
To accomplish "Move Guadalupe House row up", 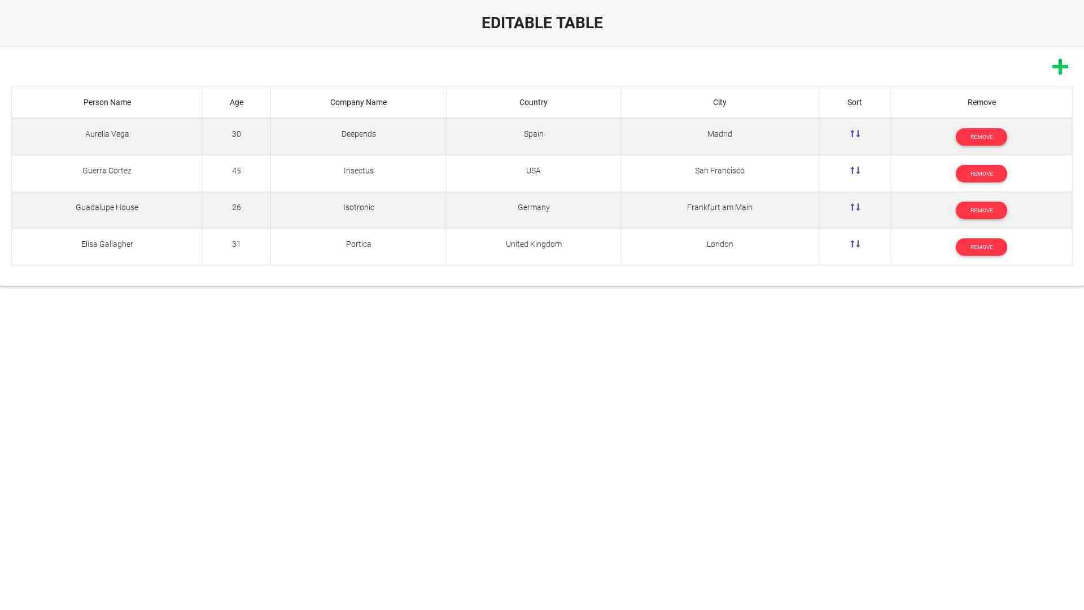I will point(852,207).
